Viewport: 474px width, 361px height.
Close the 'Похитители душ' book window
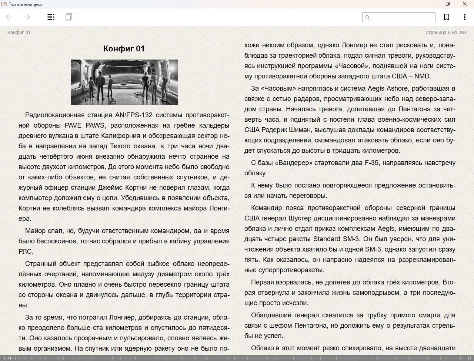(465, 4)
